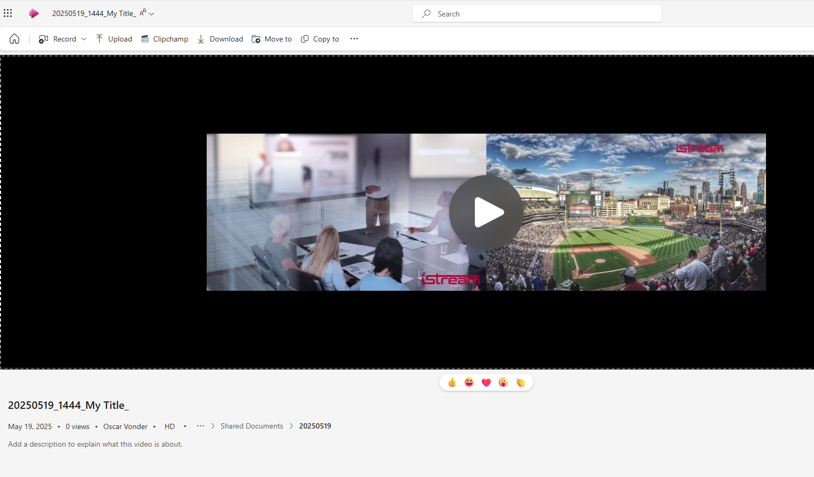React with thumbs up emoji
This screenshot has width=814, height=477.
[452, 382]
